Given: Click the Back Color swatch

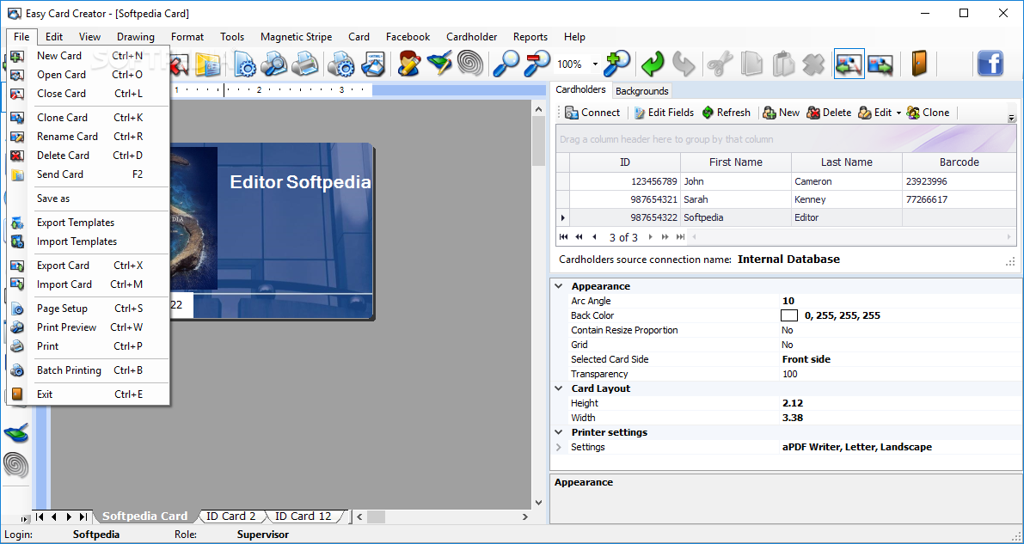Looking at the screenshot, I should click(789, 315).
